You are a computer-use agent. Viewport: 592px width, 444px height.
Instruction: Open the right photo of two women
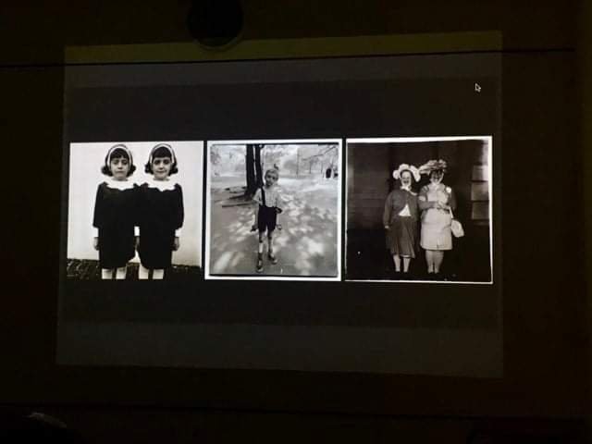coord(418,209)
